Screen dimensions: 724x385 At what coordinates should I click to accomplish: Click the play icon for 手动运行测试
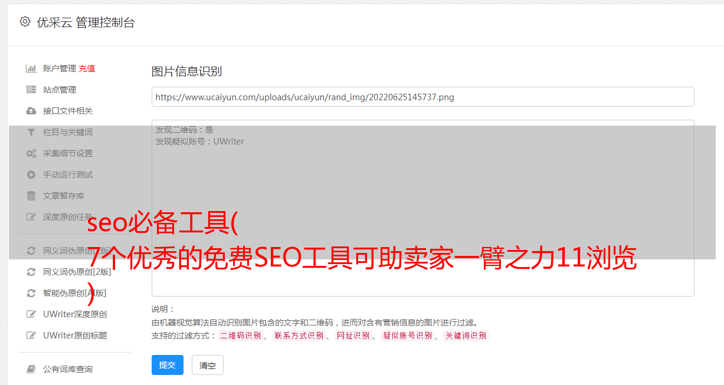click(x=31, y=175)
